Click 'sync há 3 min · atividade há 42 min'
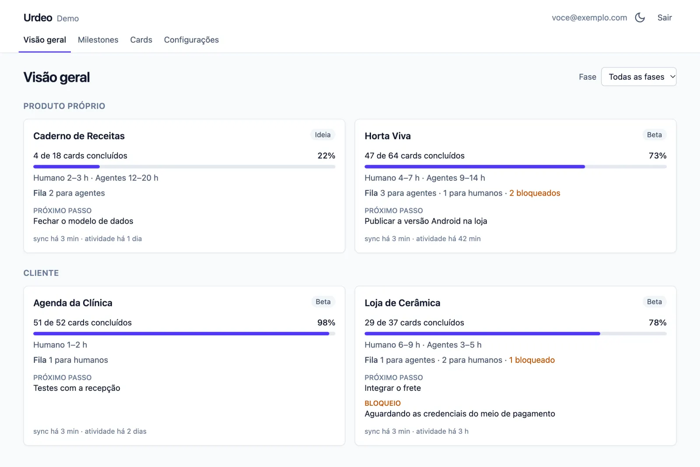 pyautogui.click(x=423, y=239)
